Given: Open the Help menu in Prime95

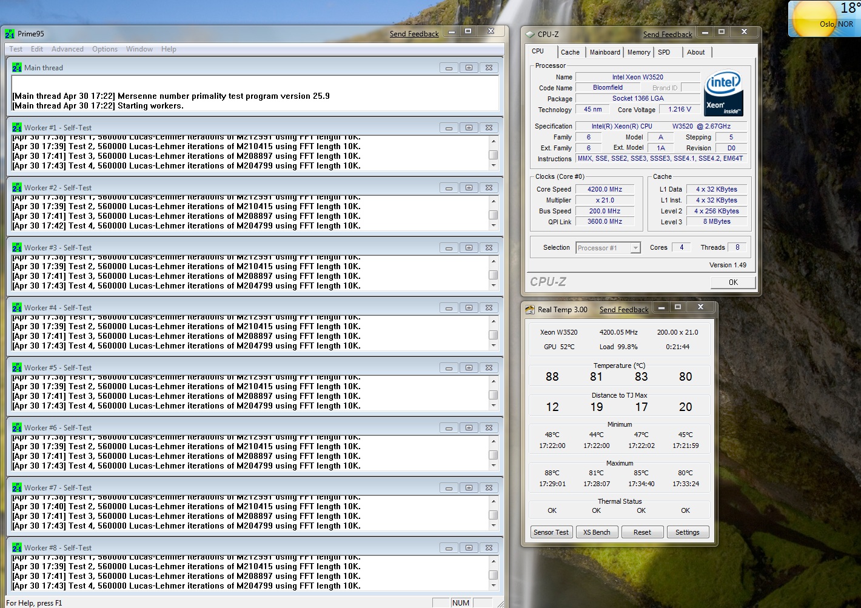Looking at the screenshot, I should tap(169, 49).
